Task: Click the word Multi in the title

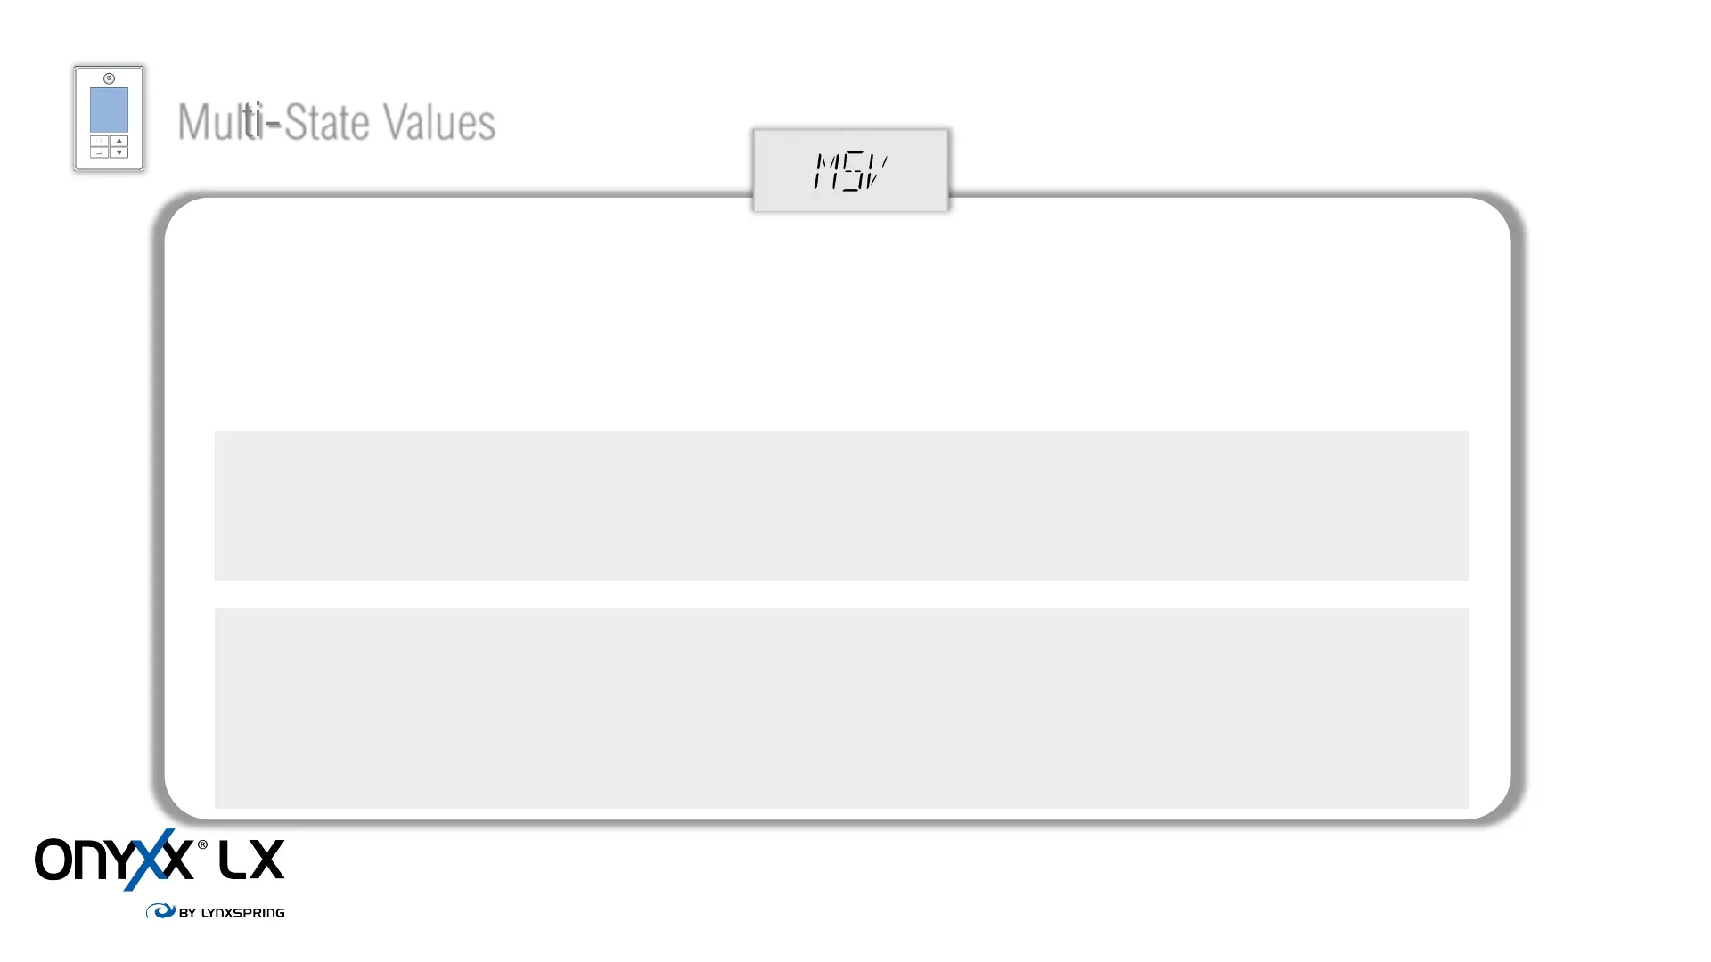Action: point(220,122)
